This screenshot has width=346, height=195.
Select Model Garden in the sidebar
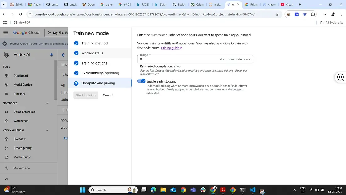(24, 84)
